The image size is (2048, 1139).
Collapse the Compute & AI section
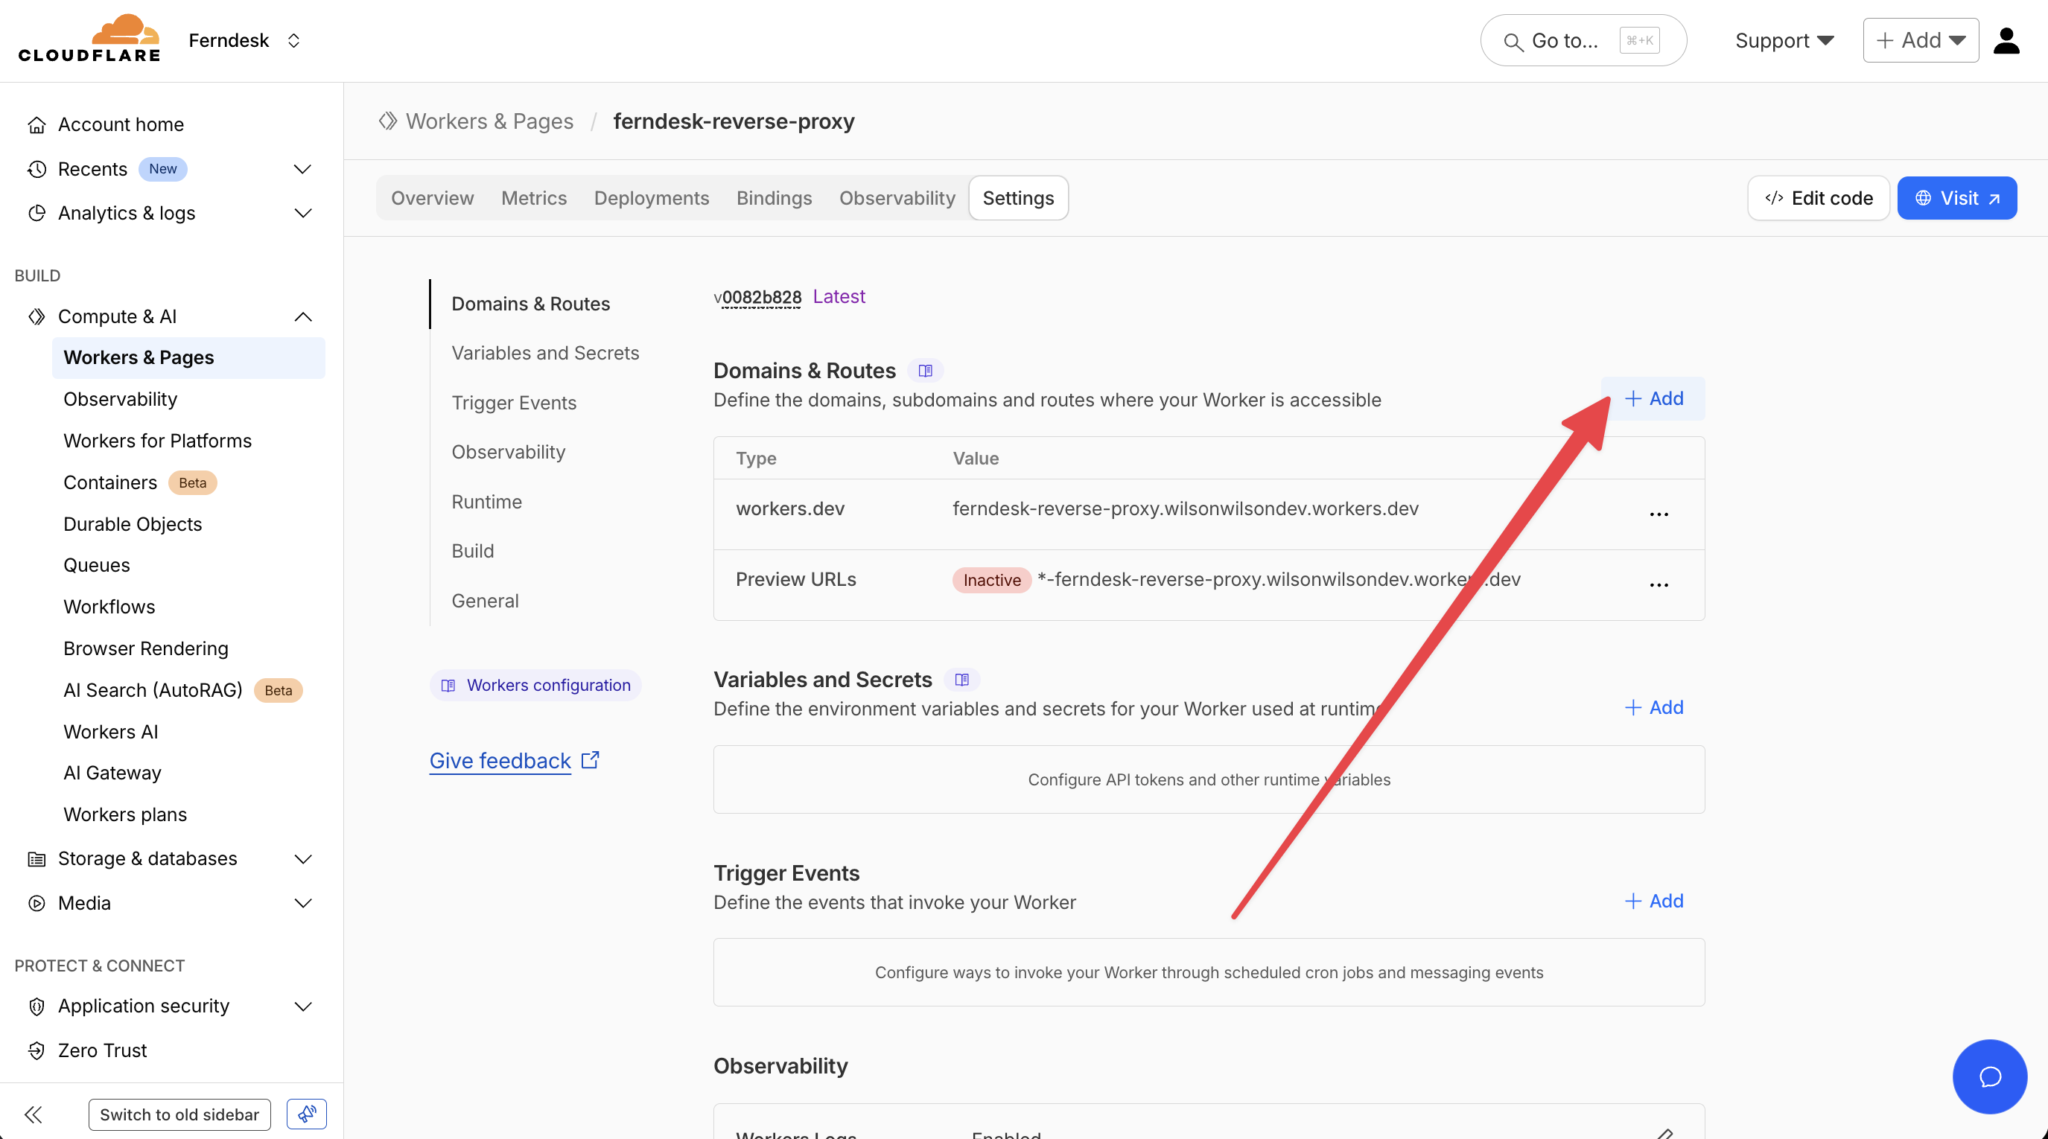(x=302, y=316)
